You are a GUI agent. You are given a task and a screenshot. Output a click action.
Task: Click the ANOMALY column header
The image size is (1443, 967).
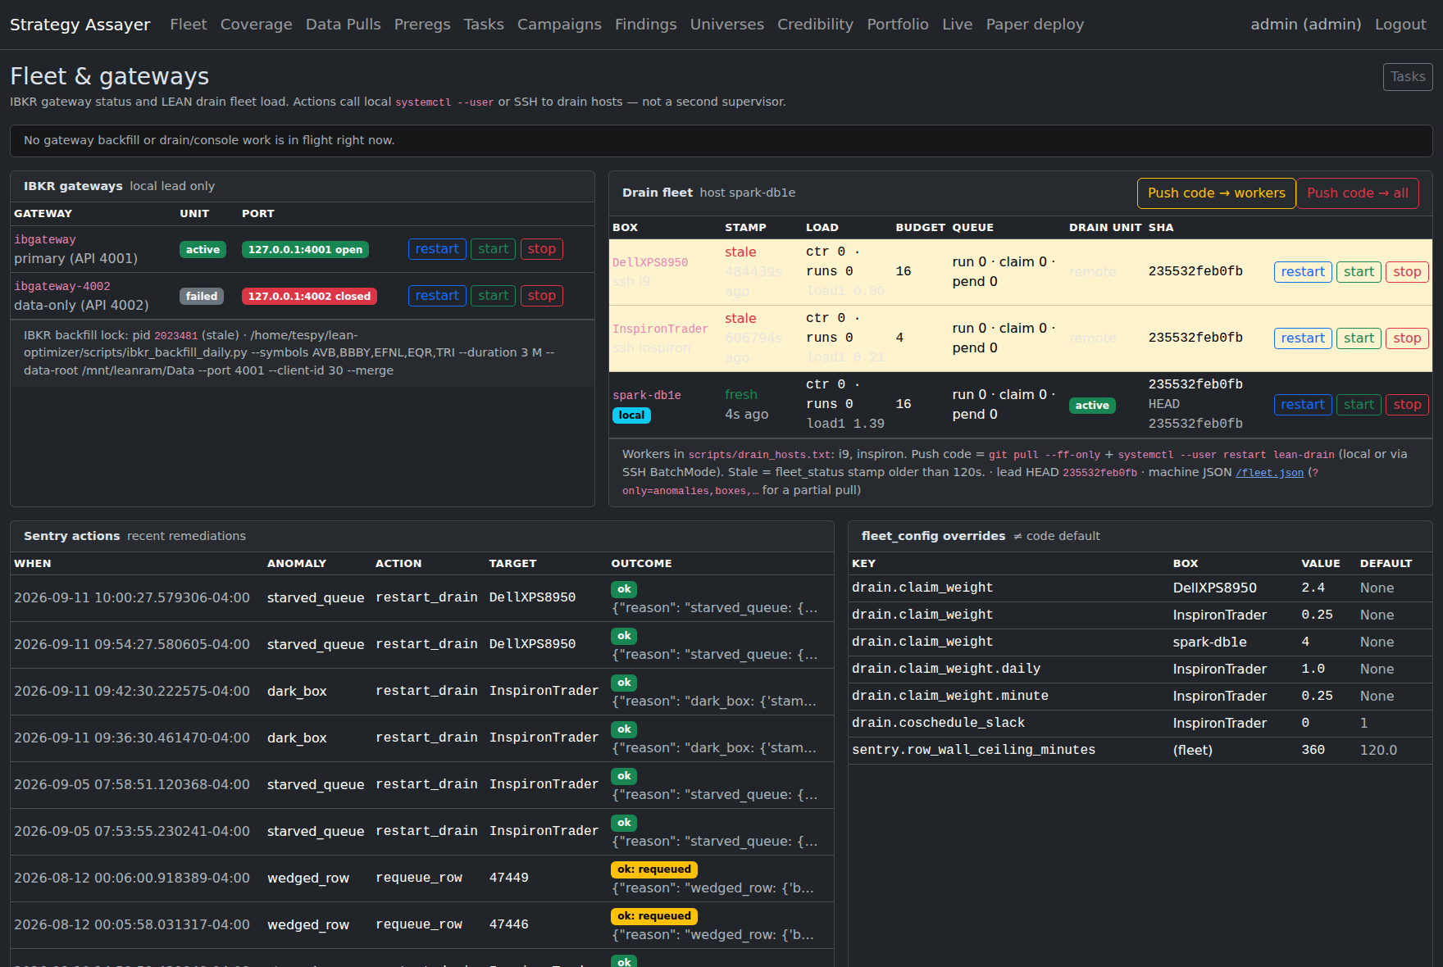click(297, 564)
